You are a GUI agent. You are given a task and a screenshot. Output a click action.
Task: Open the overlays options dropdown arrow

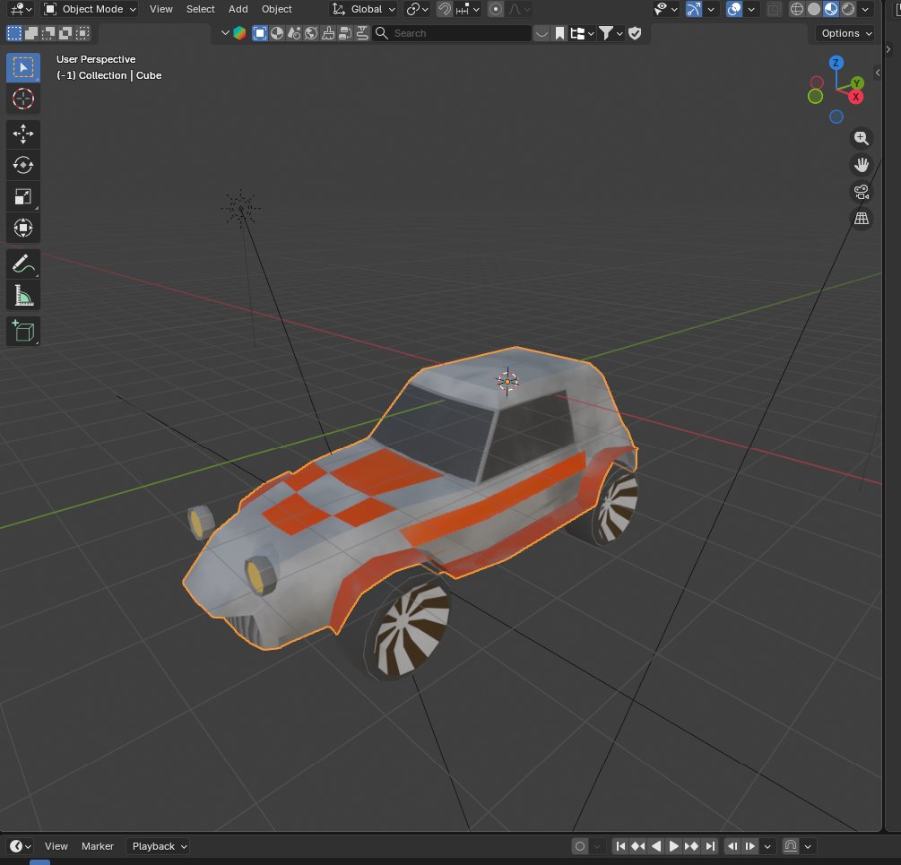point(751,9)
